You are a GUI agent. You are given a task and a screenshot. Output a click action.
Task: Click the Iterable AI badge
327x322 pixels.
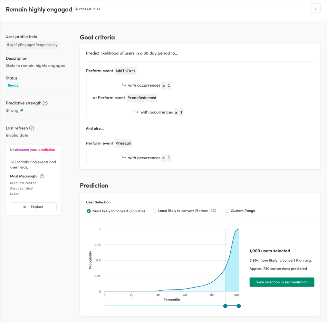[x=88, y=9]
